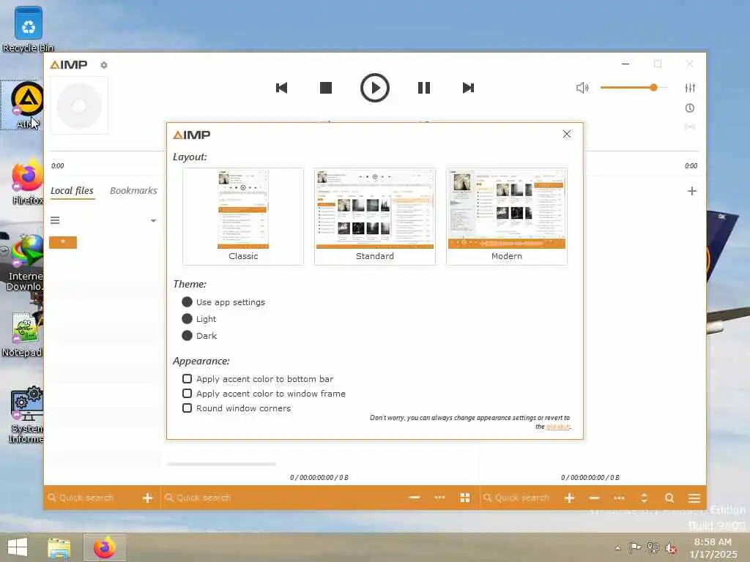Viewport: 750px width, 562px height.
Task: Open three-dots menu in middle bottom bar
Action: (439, 498)
